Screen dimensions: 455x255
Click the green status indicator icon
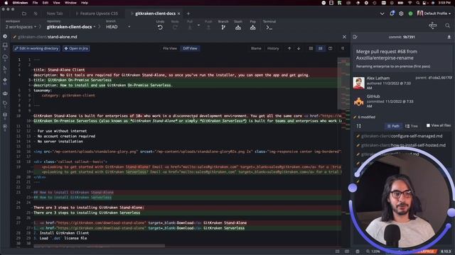411,13
